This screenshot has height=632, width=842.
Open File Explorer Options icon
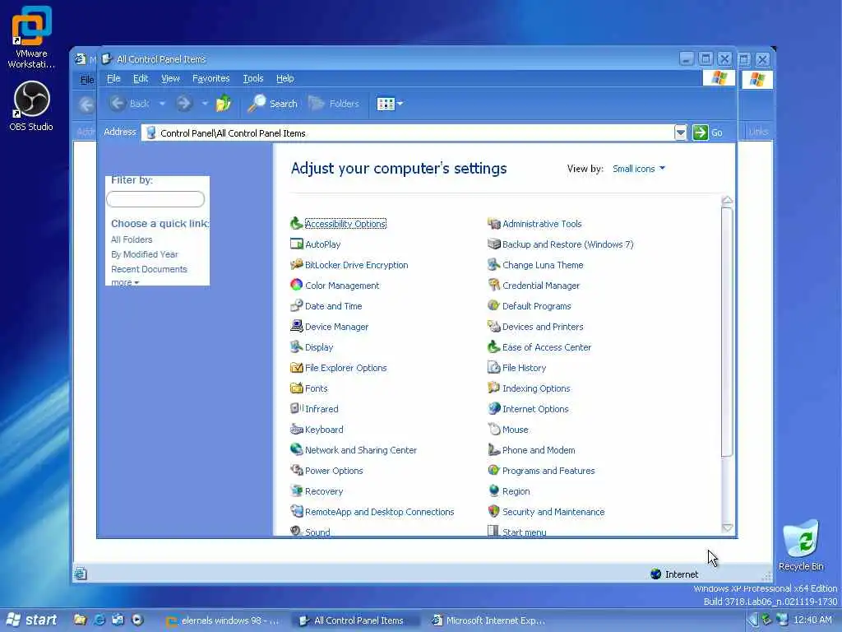[296, 368]
